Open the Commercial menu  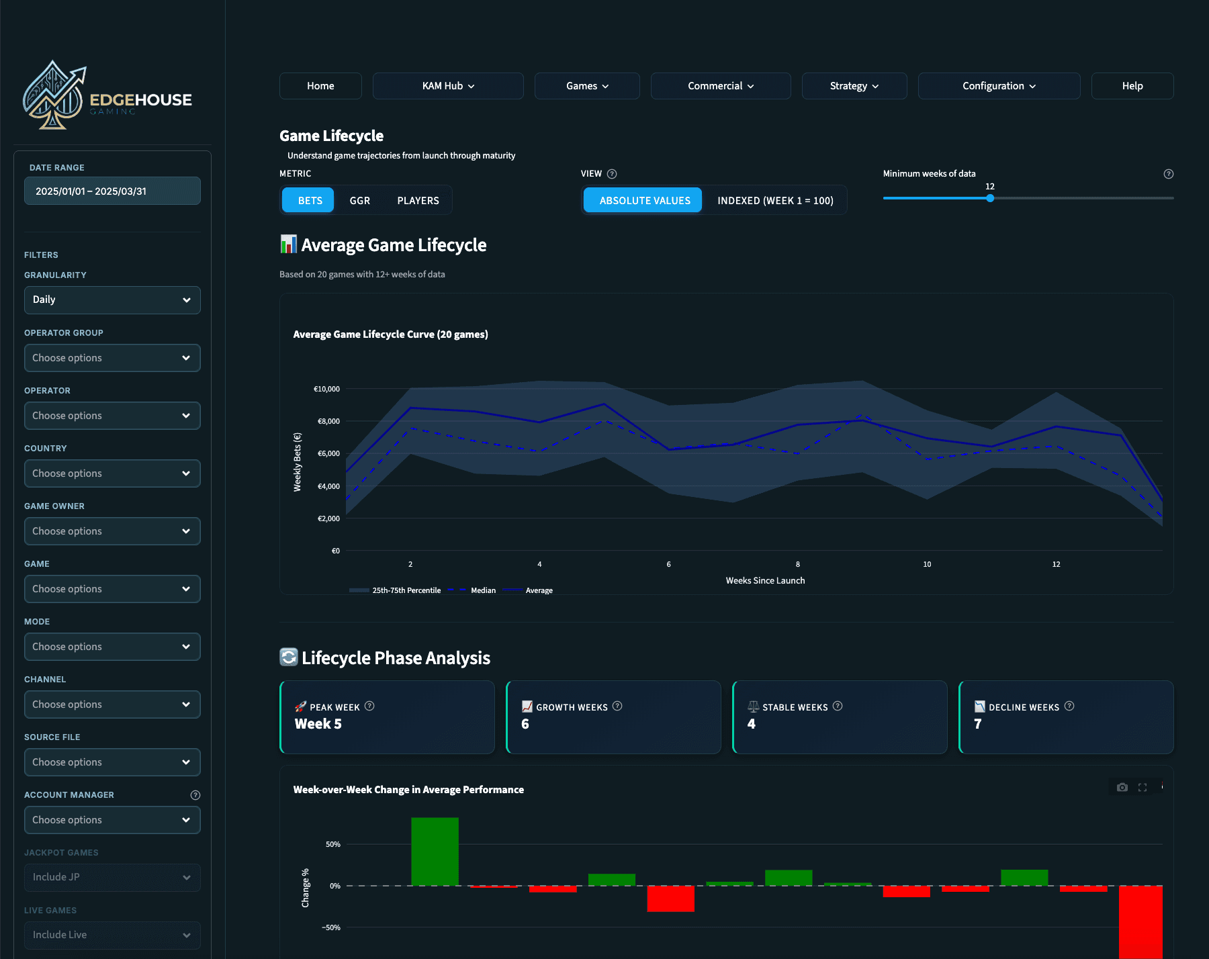721,86
